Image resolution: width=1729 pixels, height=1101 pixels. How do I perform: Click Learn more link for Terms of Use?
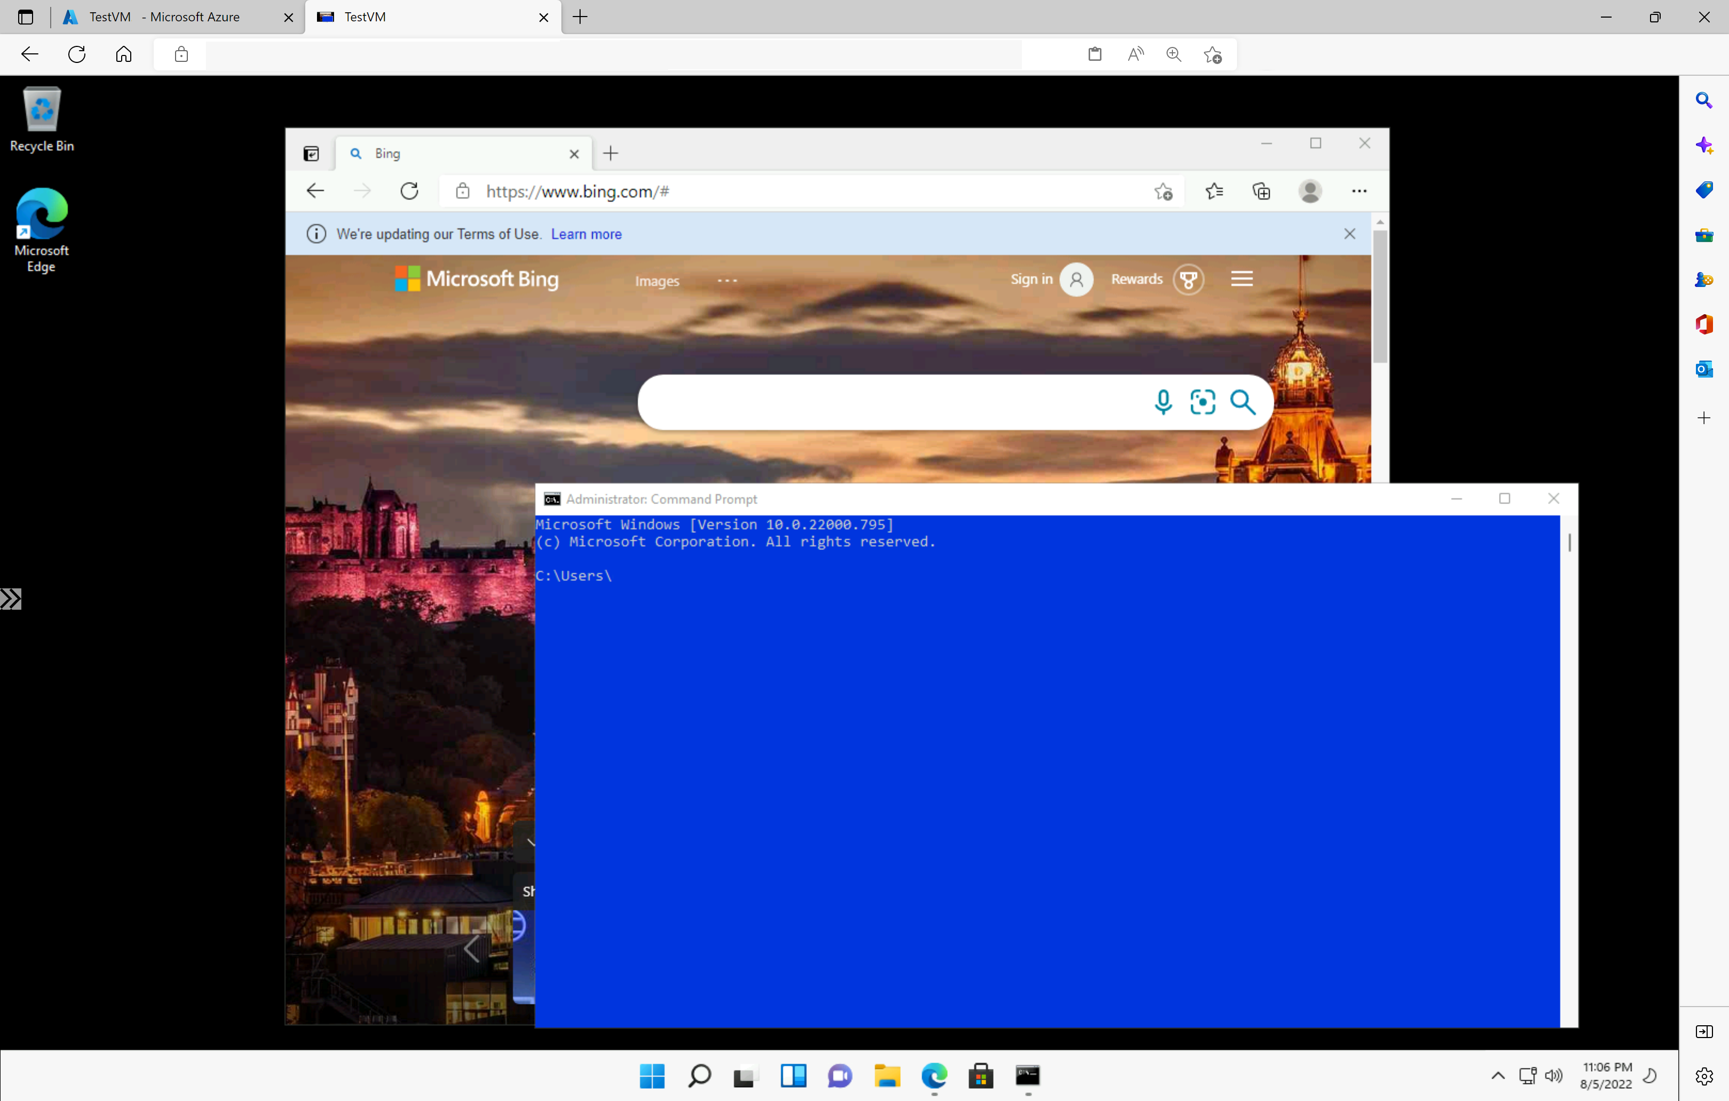click(x=586, y=234)
